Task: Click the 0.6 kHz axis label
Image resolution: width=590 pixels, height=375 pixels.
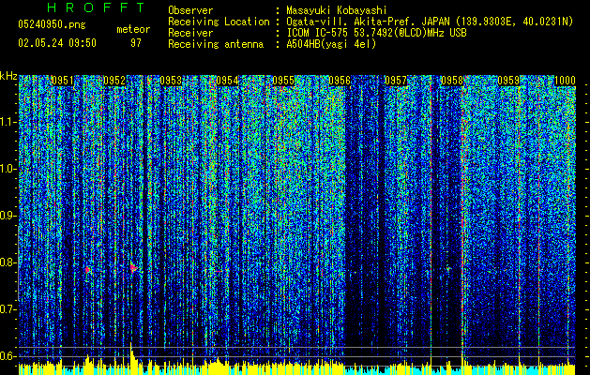Action: coord(8,356)
